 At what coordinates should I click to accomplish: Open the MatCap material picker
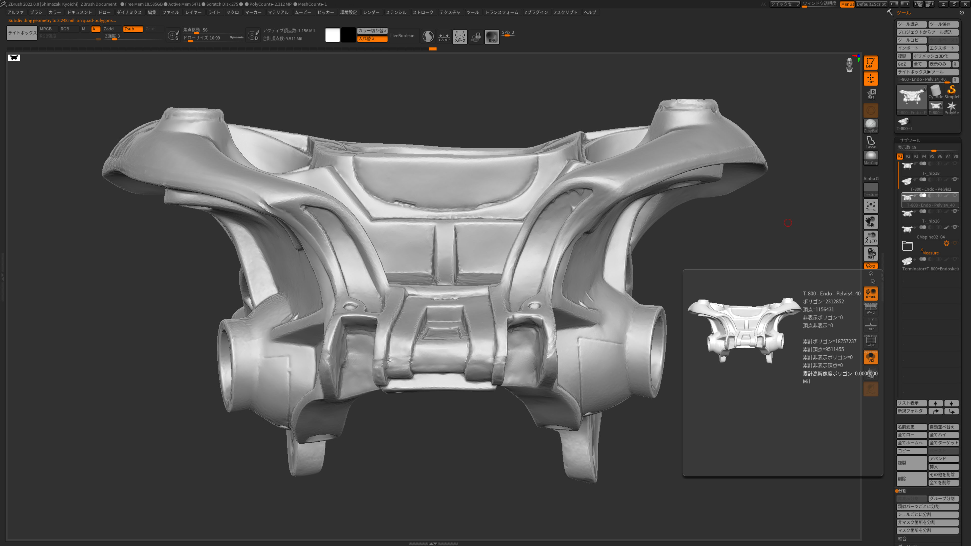870,158
